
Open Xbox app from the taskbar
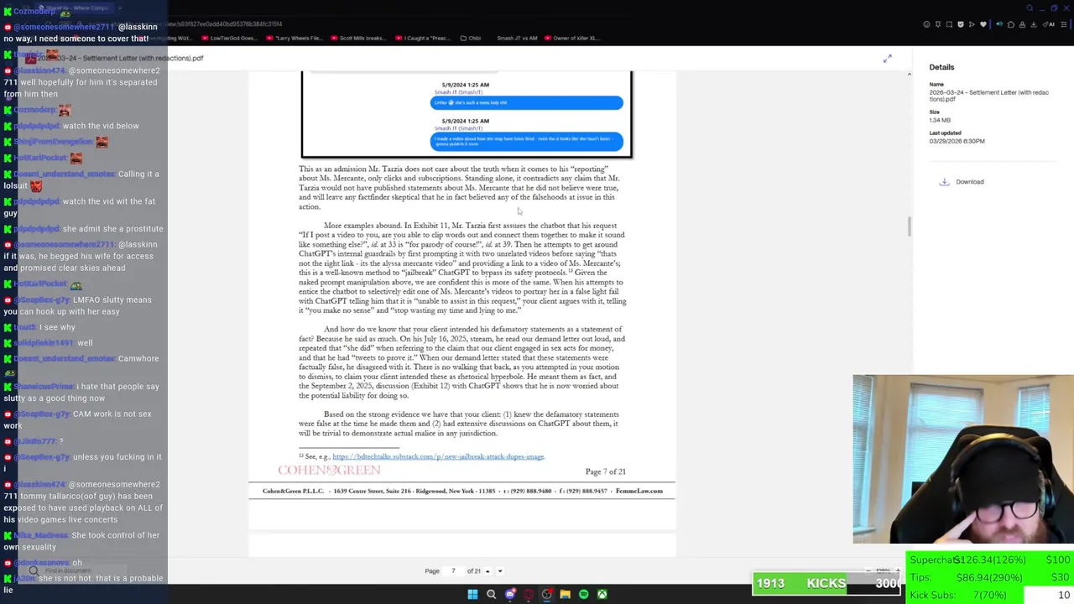(x=602, y=595)
